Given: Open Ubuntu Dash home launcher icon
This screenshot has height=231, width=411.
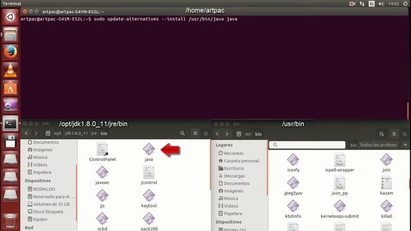Looking at the screenshot, I should pos(10,17).
